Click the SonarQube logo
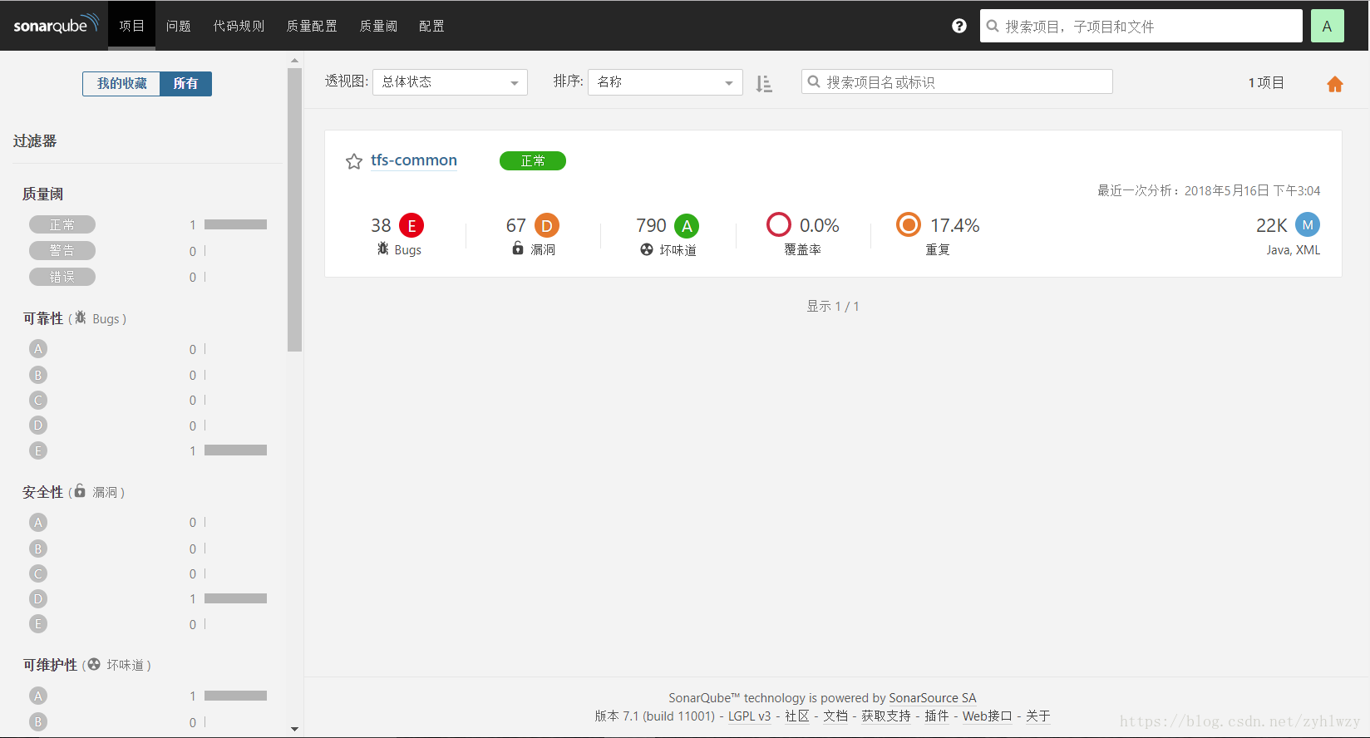Image resolution: width=1370 pixels, height=738 pixels. (x=56, y=24)
